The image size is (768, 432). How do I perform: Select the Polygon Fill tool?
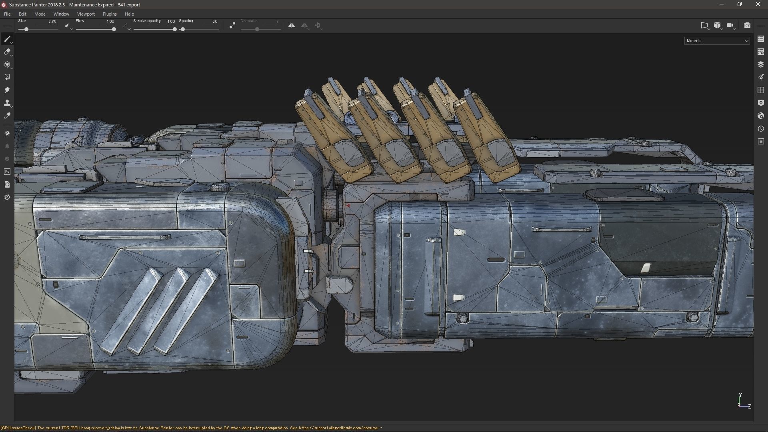point(7,77)
